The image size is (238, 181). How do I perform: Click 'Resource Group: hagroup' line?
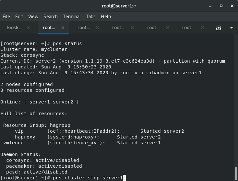[x=37, y=125]
